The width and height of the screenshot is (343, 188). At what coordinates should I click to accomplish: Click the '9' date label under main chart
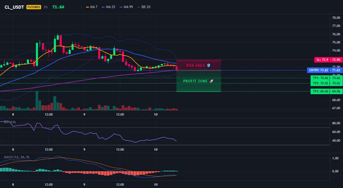point(84,114)
